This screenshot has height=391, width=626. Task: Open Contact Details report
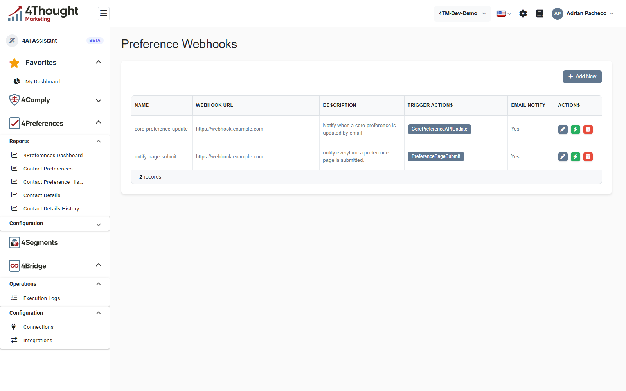pyautogui.click(x=42, y=195)
